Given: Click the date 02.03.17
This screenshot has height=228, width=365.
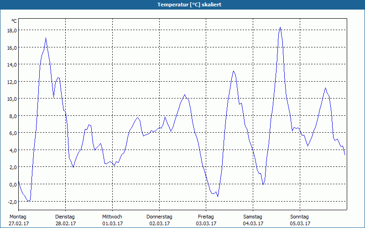Looking at the screenshot, I should (x=160, y=223).
